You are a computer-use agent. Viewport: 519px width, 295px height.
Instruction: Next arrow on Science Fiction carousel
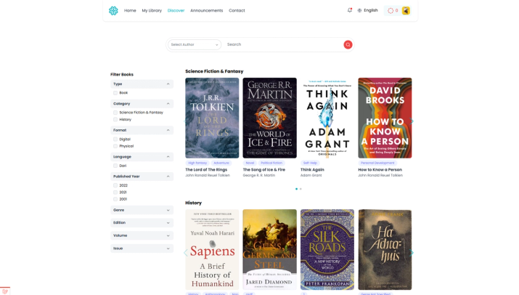[412, 121]
